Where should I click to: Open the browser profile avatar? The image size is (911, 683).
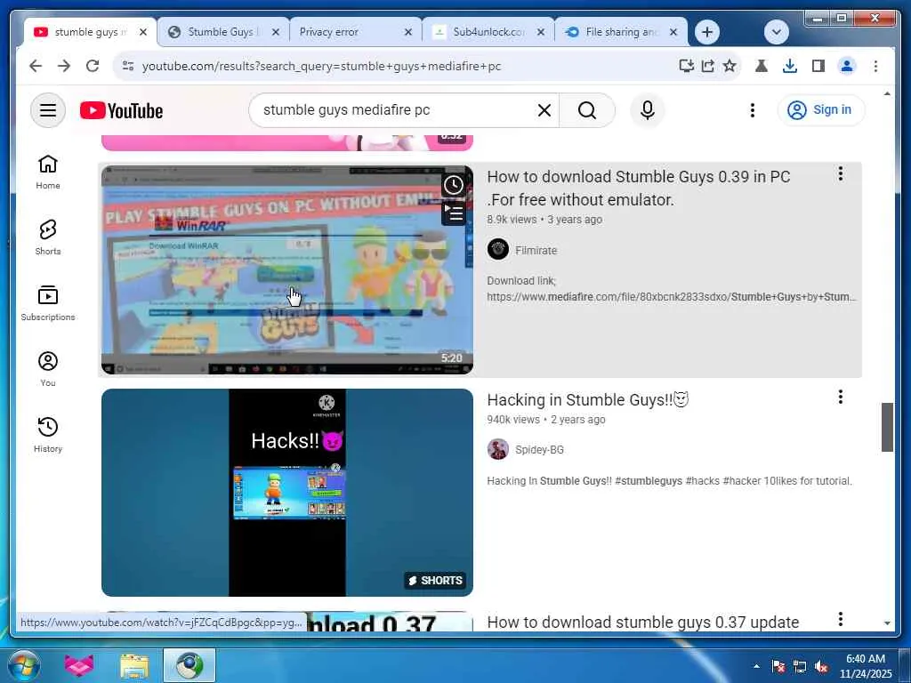click(847, 66)
